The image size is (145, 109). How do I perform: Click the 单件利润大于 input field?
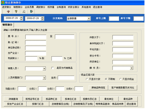tap(123, 44)
